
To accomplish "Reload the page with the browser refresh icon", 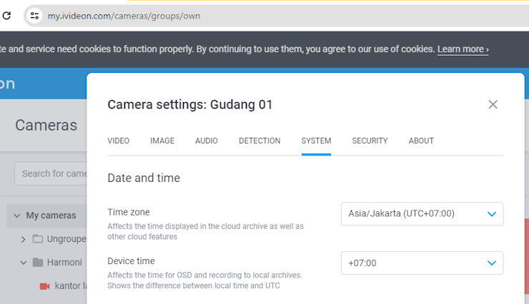I will [x=6, y=16].
